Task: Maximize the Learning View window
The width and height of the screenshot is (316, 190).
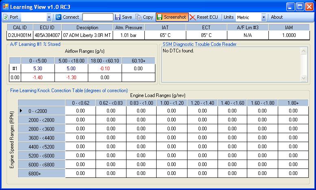Action: [x=299, y=6]
